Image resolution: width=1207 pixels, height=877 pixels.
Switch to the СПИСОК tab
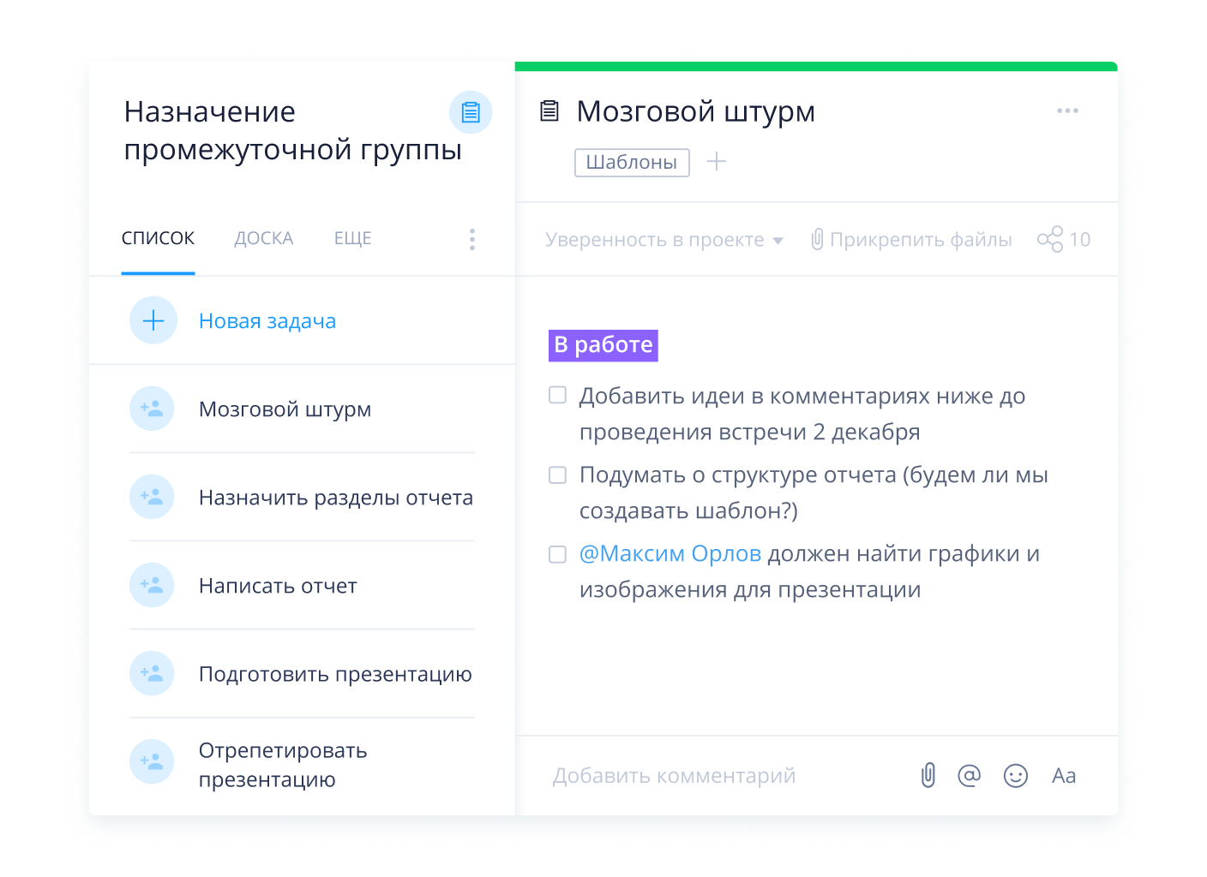pyautogui.click(x=158, y=238)
